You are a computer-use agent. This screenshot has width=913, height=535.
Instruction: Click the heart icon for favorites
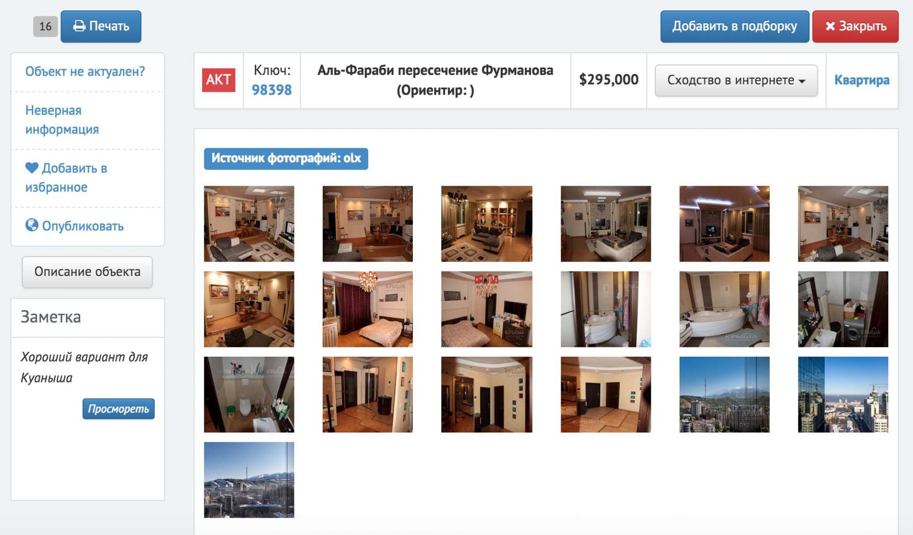point(32,168)
